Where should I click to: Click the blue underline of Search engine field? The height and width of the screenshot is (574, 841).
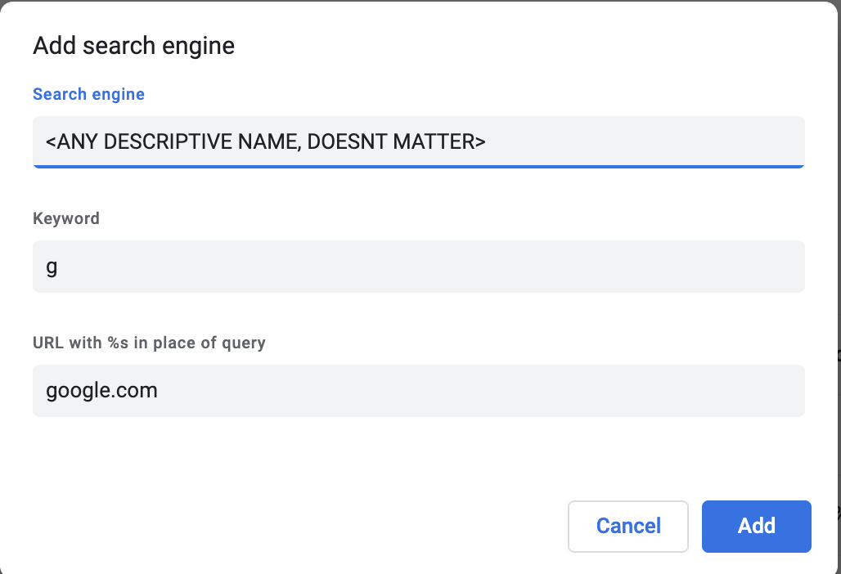pyautogui.click(x=418, y=166)
